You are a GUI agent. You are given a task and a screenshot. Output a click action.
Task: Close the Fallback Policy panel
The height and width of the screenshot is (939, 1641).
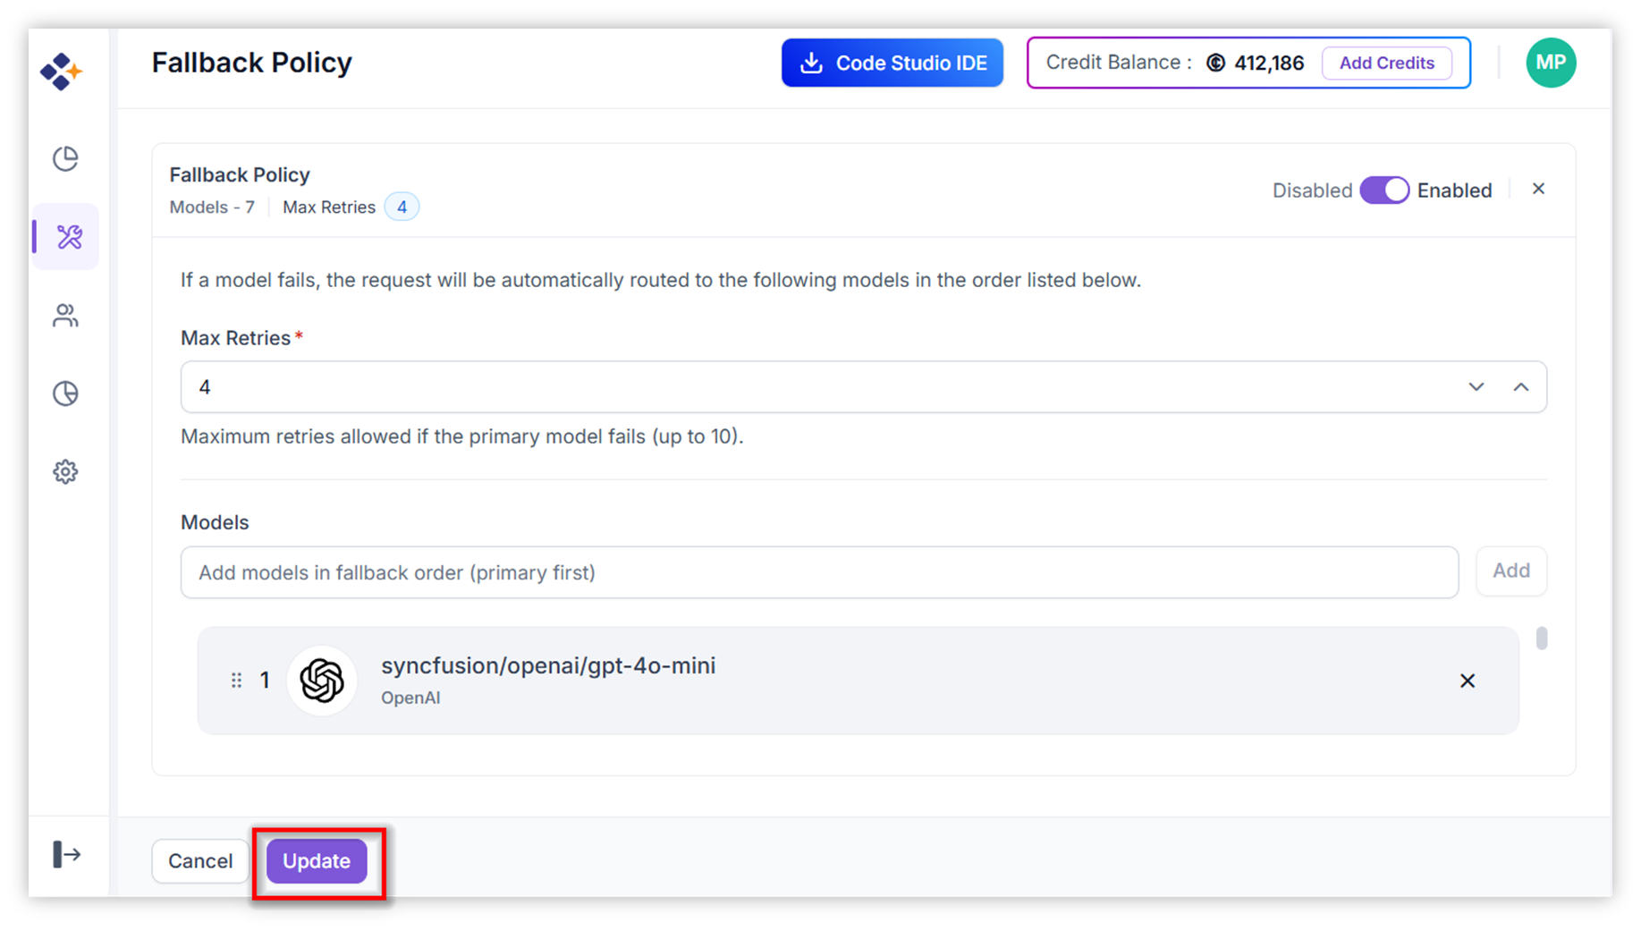(1538, 189)
